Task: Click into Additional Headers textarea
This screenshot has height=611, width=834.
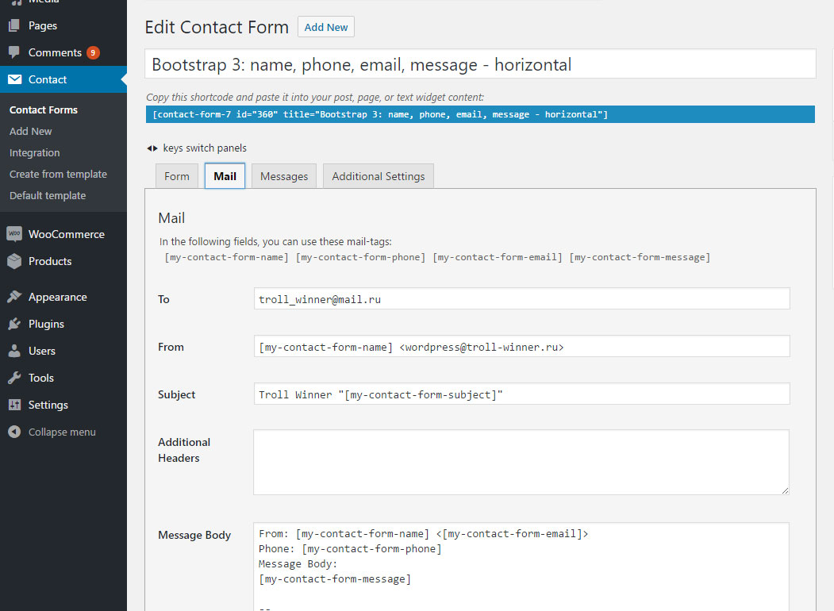Action: pos(521,462)
